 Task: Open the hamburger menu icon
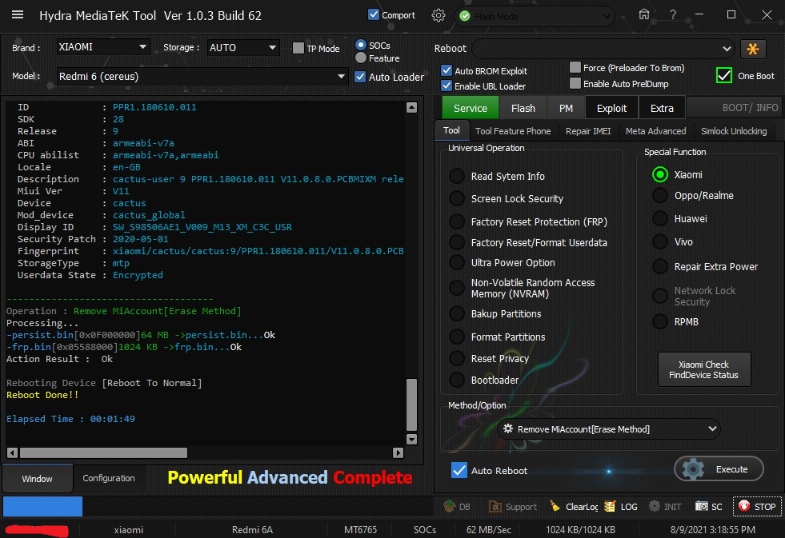pos(18,14)
